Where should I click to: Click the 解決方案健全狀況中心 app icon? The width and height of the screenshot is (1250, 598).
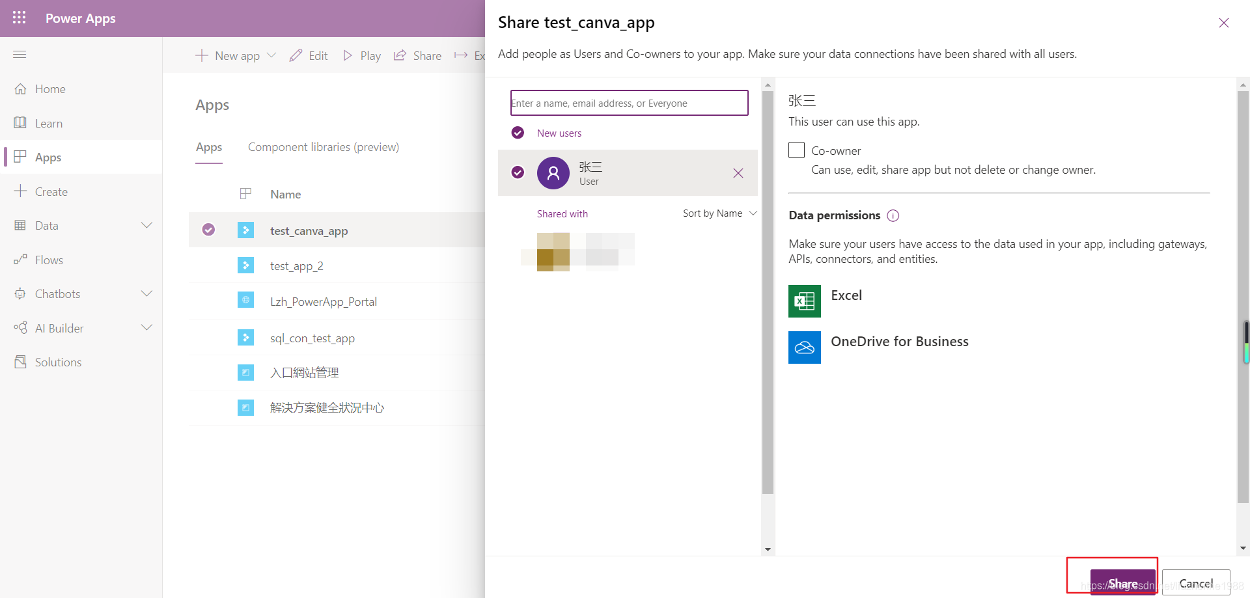pos(245,407)
